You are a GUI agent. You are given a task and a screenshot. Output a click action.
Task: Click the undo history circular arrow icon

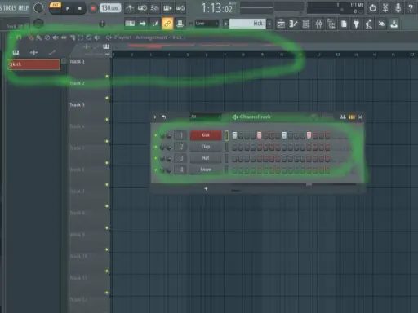(372, 8)
